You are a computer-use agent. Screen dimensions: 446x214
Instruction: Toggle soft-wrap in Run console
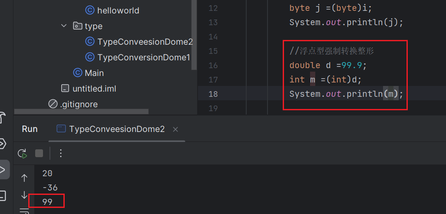(x=24, y=211)
